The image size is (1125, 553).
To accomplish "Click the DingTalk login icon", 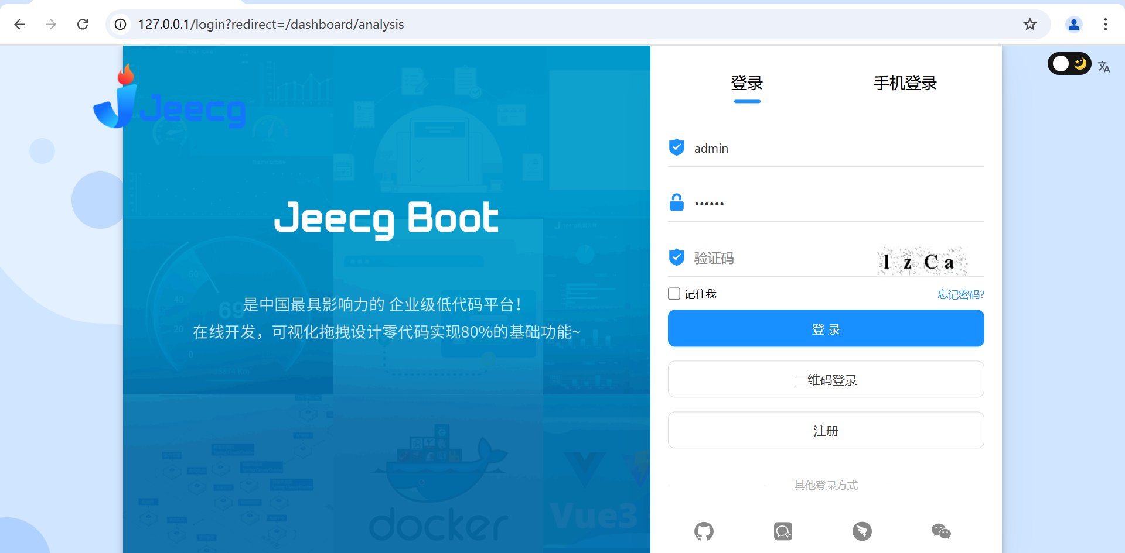I will tap(862, 531).
